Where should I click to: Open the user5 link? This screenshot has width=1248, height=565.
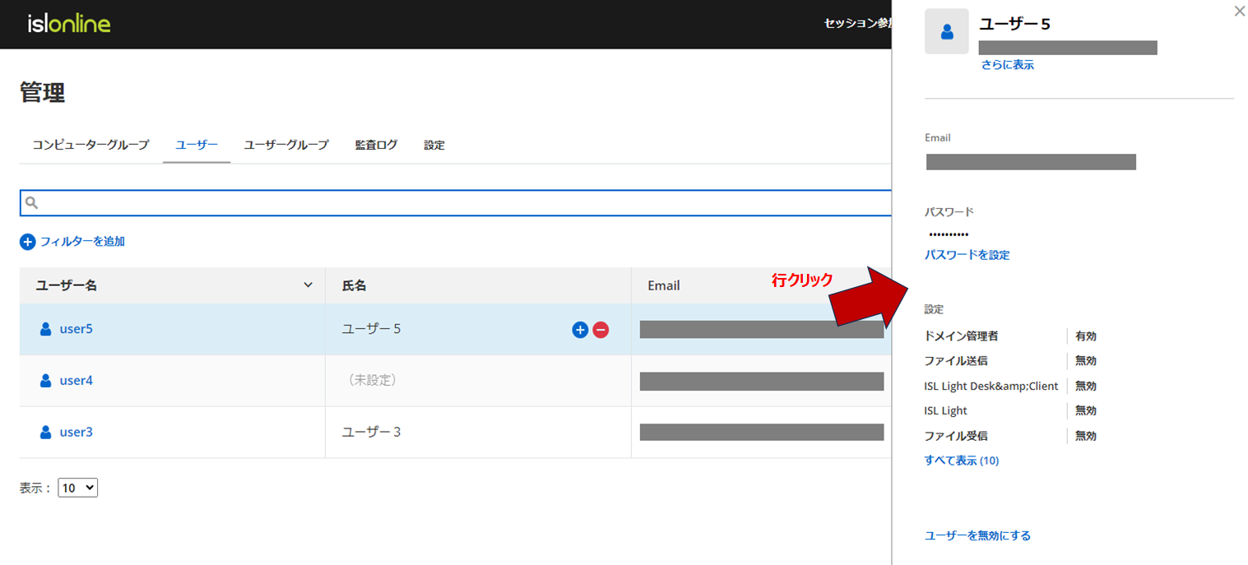pos(77,329)
